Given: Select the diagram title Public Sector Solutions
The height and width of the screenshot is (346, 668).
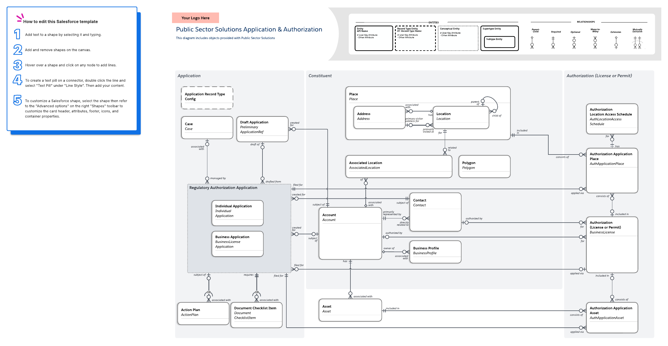Looking at the screenshot, I should point(249,29).
